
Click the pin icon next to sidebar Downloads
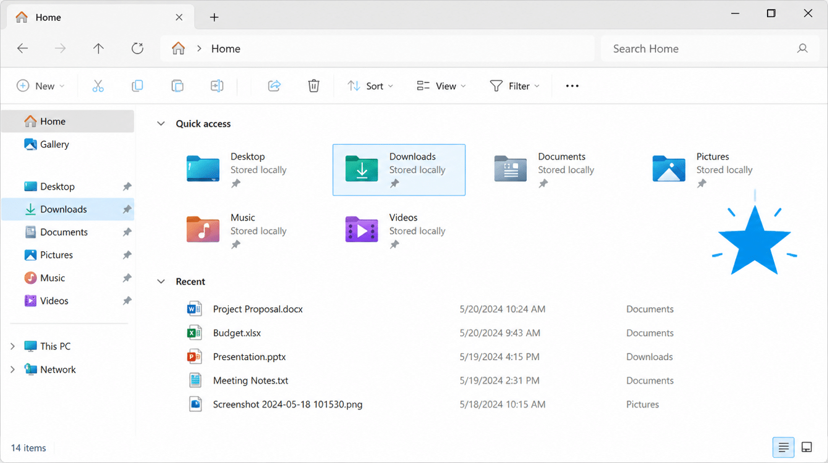coord(127,209)
